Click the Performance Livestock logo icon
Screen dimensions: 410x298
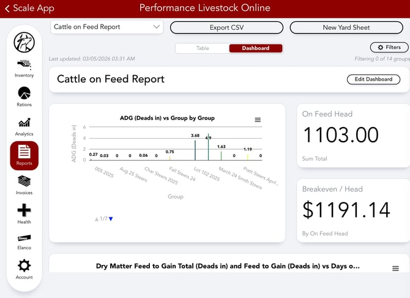pyautogui.click(x=24, y=42)
